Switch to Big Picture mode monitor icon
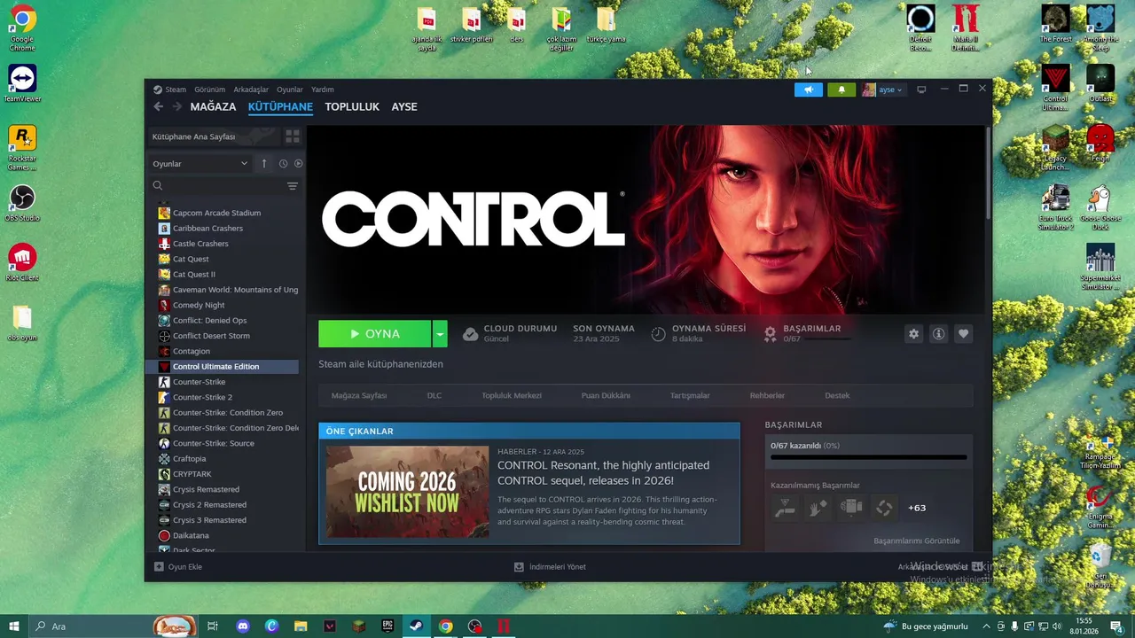The width and height of the screenshot is (1135, 638). tap(921, 89)
